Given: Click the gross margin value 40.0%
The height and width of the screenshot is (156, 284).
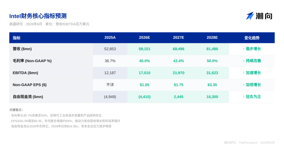Looking at the screenshot, I should [144, 61].
